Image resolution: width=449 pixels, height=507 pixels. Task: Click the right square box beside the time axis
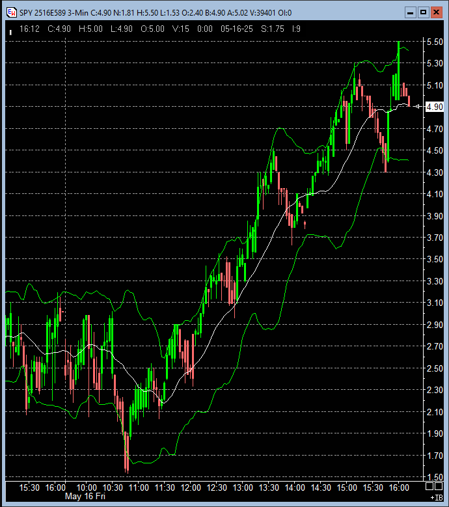[439, 486]
